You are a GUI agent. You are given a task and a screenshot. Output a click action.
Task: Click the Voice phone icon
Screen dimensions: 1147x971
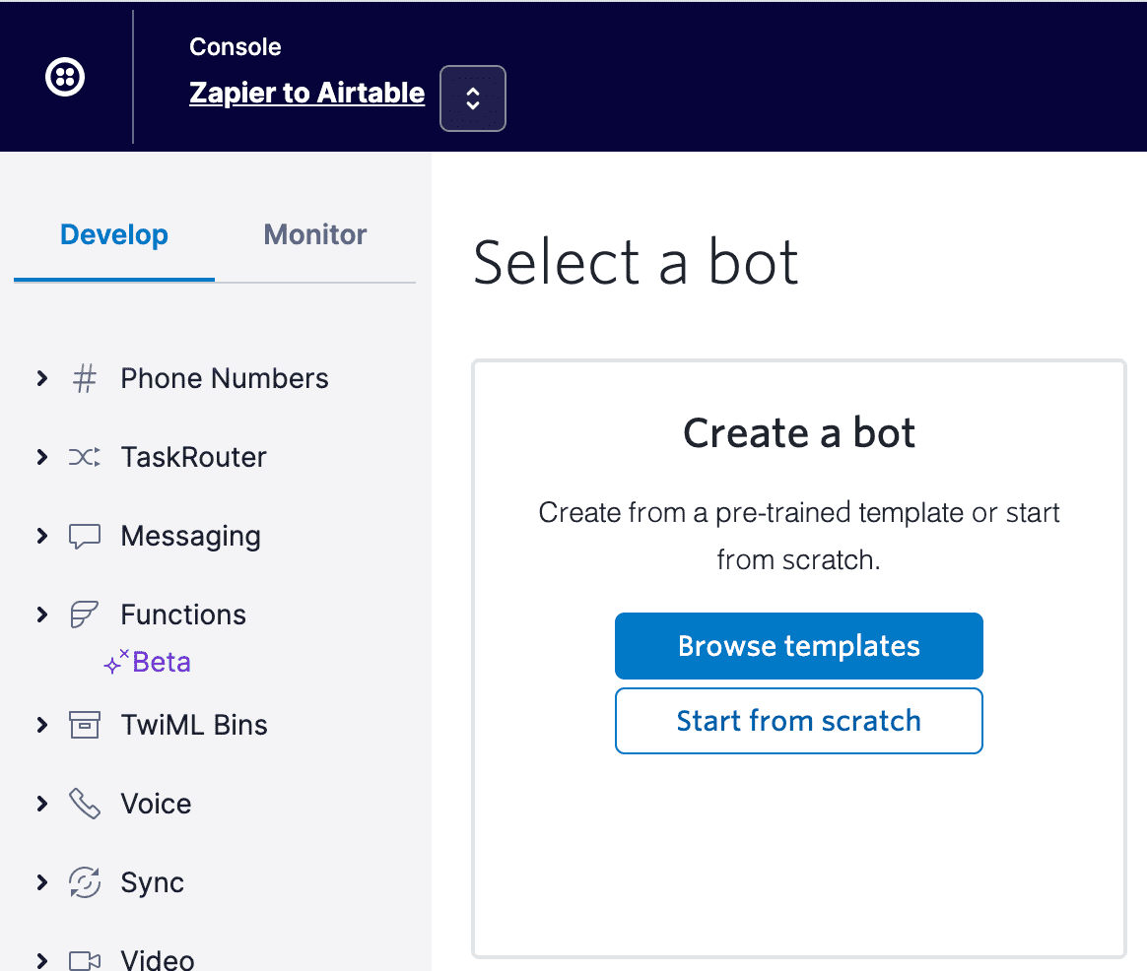85,804
